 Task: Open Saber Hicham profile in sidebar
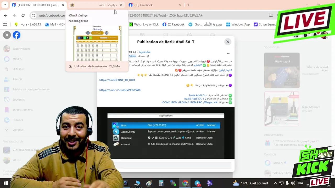click(17, 49)
